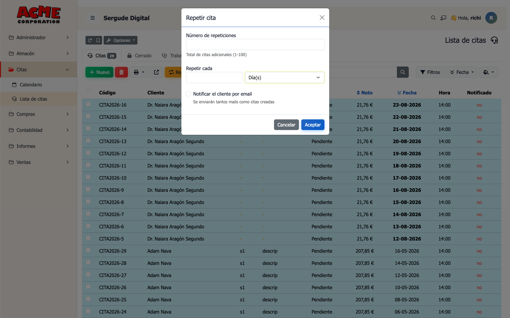Viewport: 510px width, 318px height.
Task: Open the Día(s) interval dropdown
Action: click(x=284, y=77)
